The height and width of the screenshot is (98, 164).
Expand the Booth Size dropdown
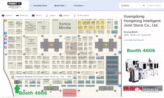point(60,6)
